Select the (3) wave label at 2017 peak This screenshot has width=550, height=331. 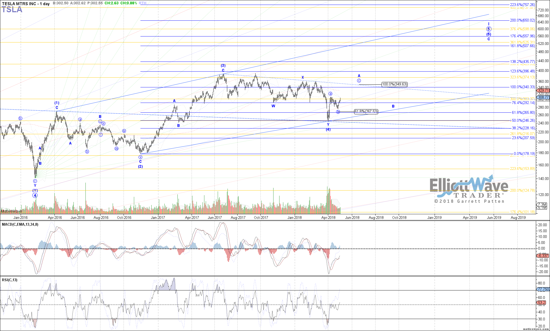point(223,66)
